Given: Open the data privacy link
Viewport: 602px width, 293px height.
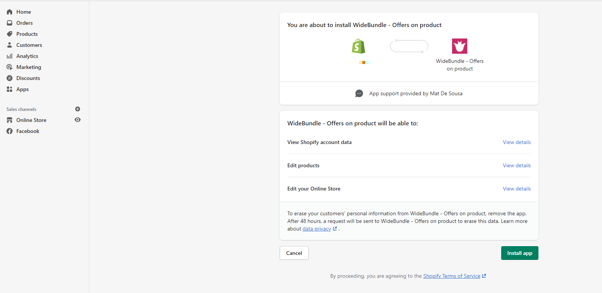Looking at the screenshot, I should [x=317, y=229].
